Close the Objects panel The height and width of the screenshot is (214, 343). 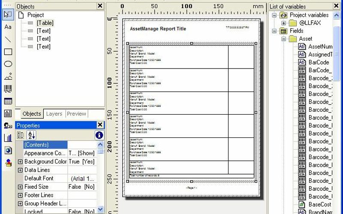[100, 6]
